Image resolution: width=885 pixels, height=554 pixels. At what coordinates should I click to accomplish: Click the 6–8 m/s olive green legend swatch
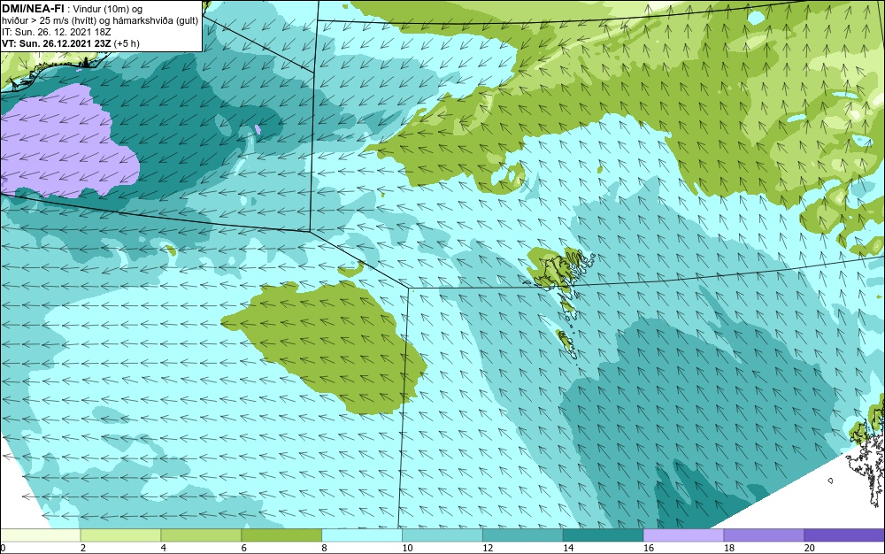pos(281,535)
